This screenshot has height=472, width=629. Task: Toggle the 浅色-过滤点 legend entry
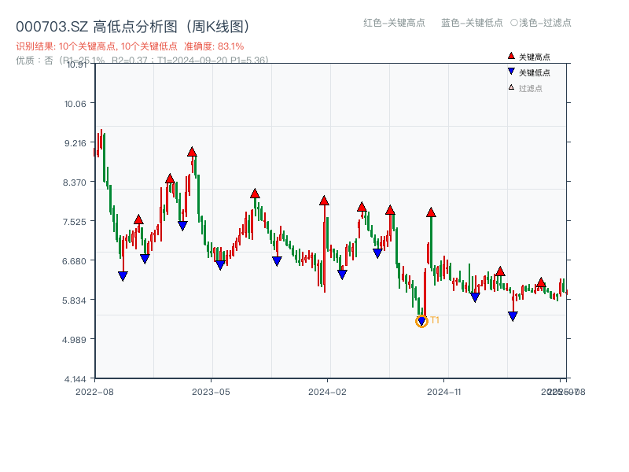[x=541, y=24]
